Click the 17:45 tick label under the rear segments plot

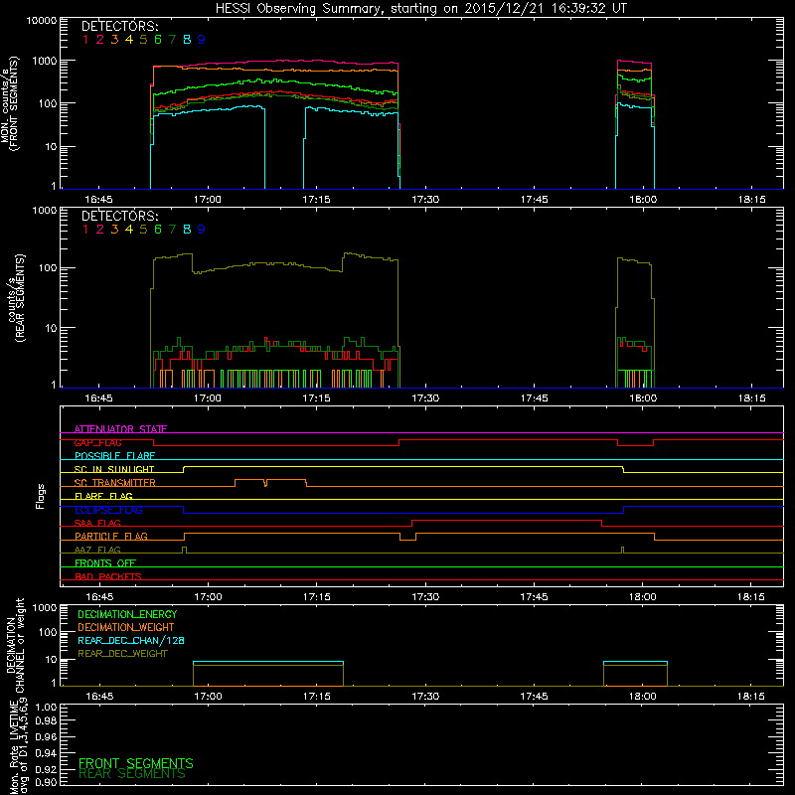[534, 398]
